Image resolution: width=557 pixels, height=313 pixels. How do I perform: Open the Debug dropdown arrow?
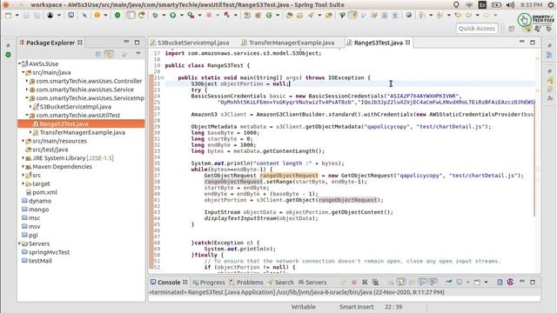[164, 16]
